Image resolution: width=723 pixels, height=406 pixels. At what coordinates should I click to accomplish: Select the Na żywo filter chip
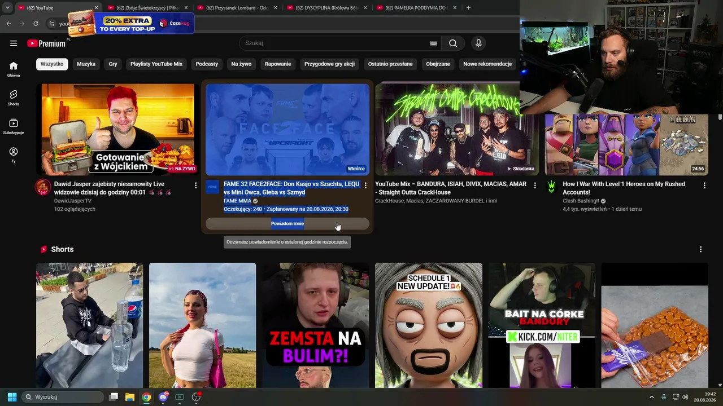pos(241,64)
